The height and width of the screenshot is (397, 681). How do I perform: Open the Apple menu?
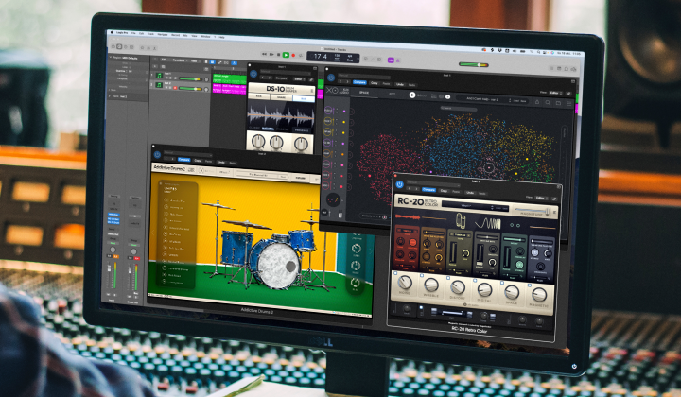pos(112,32)
